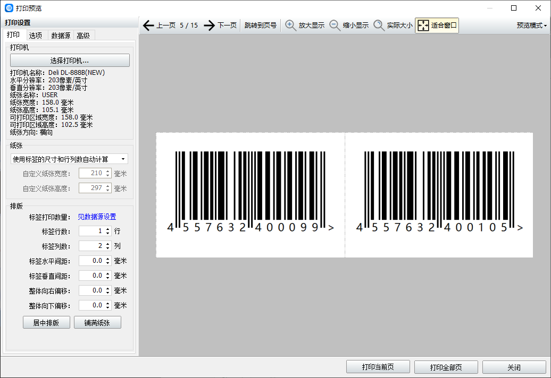Click the printer name Deli DL-888B(NEW)
The height and width of the screenshot is (378, 551).
pos(77,73)
